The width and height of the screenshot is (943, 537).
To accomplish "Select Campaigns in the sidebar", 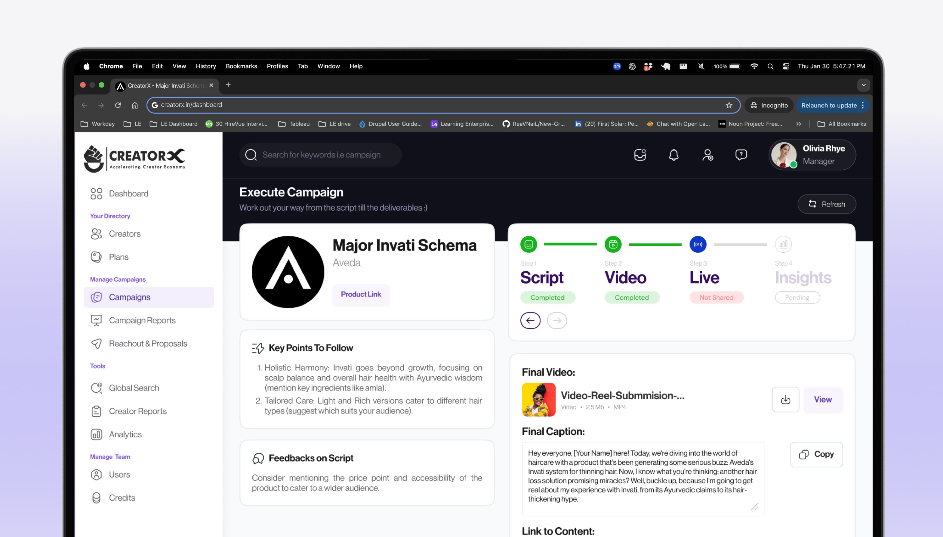I will pos(149,297).
